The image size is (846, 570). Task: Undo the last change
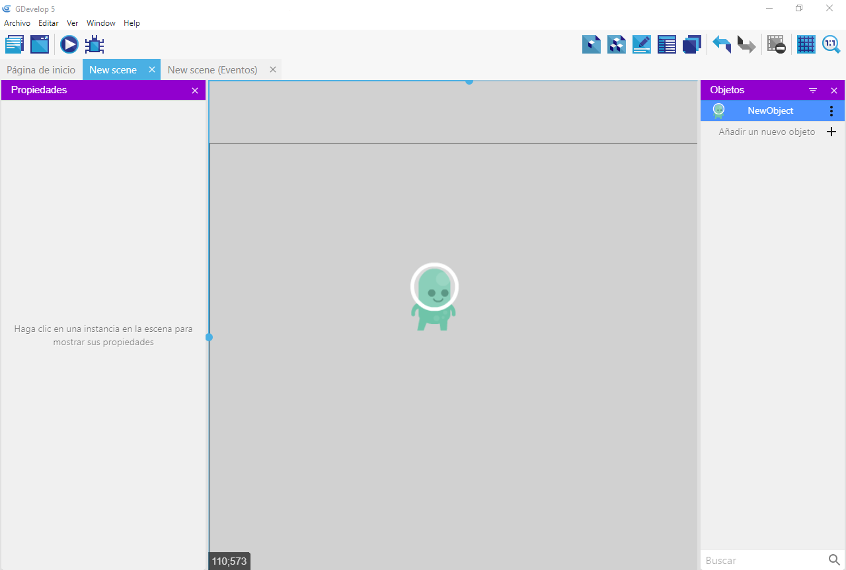pyautogui.click(x=721, y=44)
